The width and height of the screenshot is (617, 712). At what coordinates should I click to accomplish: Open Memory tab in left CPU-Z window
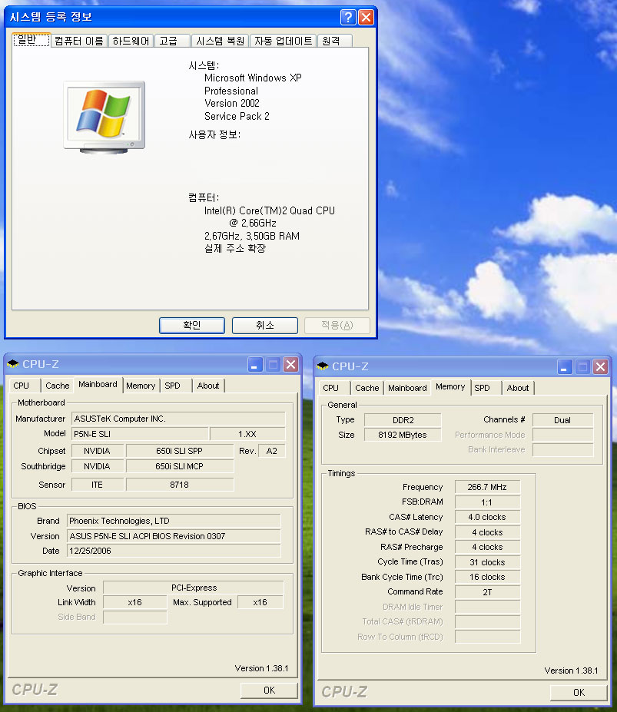pos(141,386)
